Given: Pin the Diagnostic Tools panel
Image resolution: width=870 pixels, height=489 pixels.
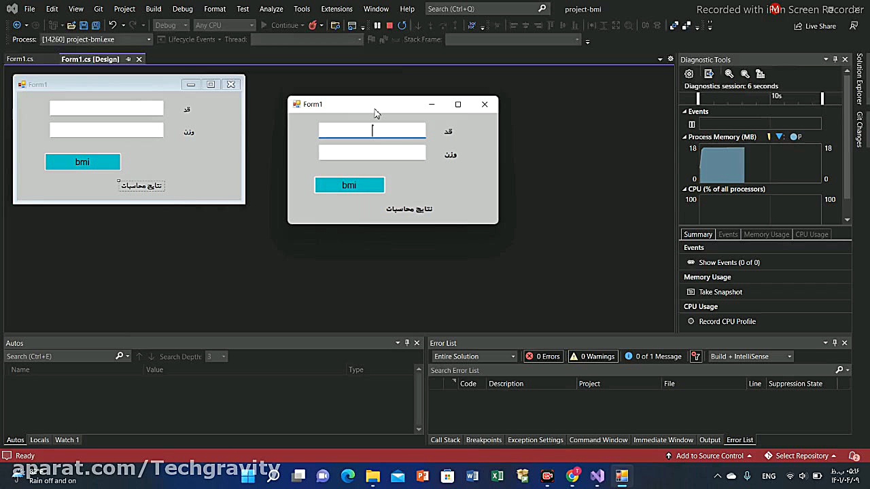Looking at the screenshot, I should (835, 59).
